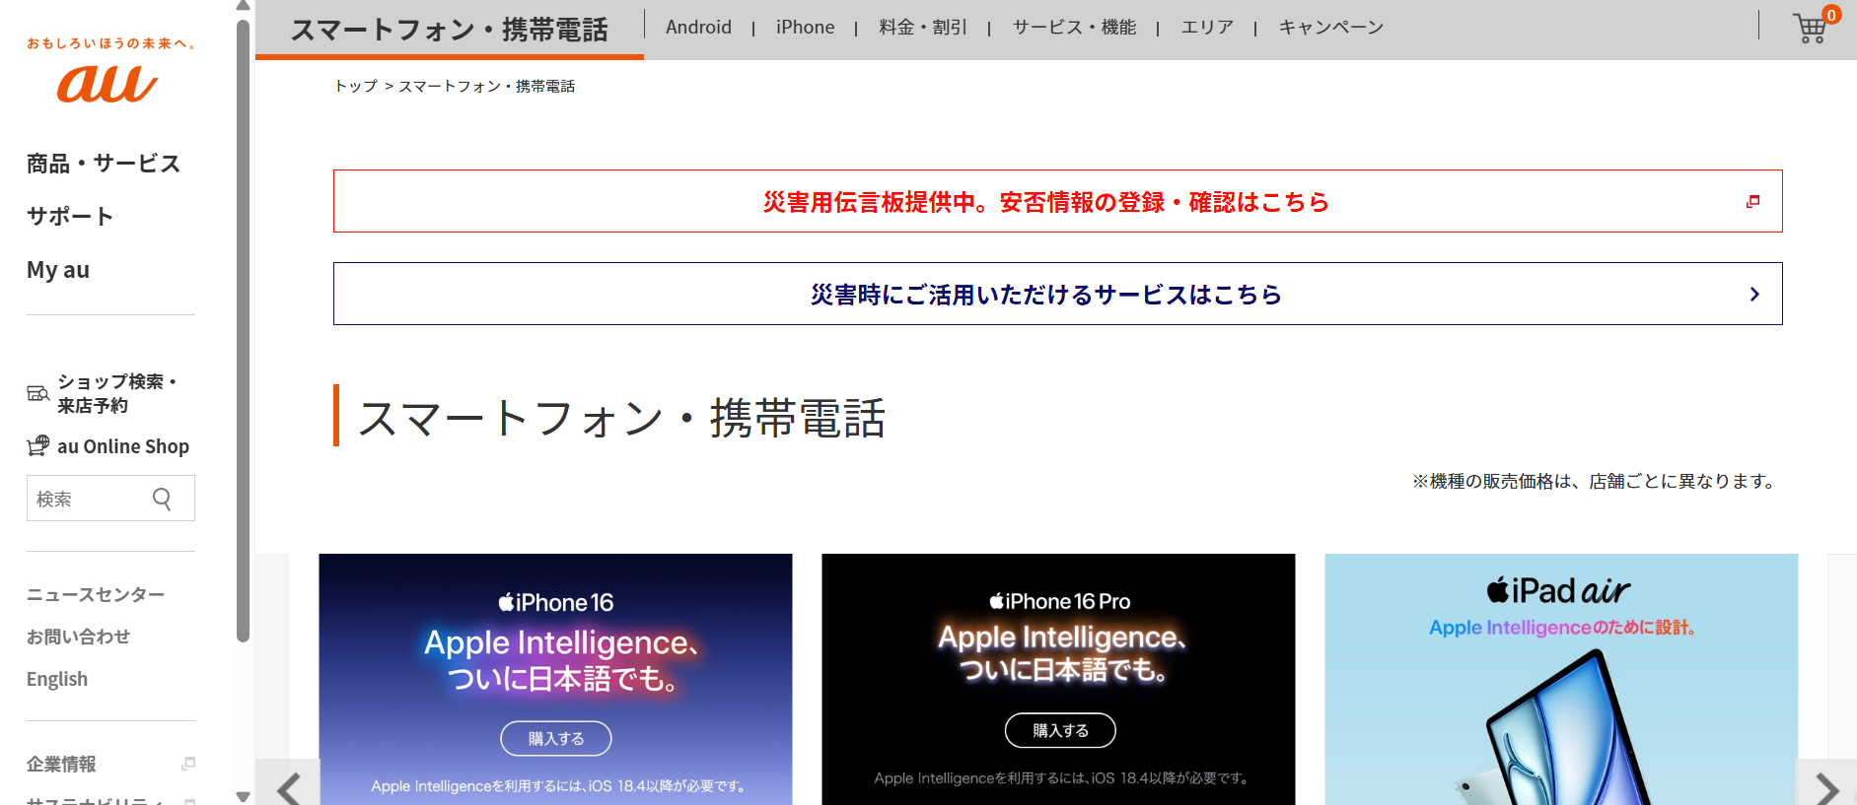
Task: Click 購入する on iPhone 16 banner
Action: pyautogui.click(x=556, y=738)
